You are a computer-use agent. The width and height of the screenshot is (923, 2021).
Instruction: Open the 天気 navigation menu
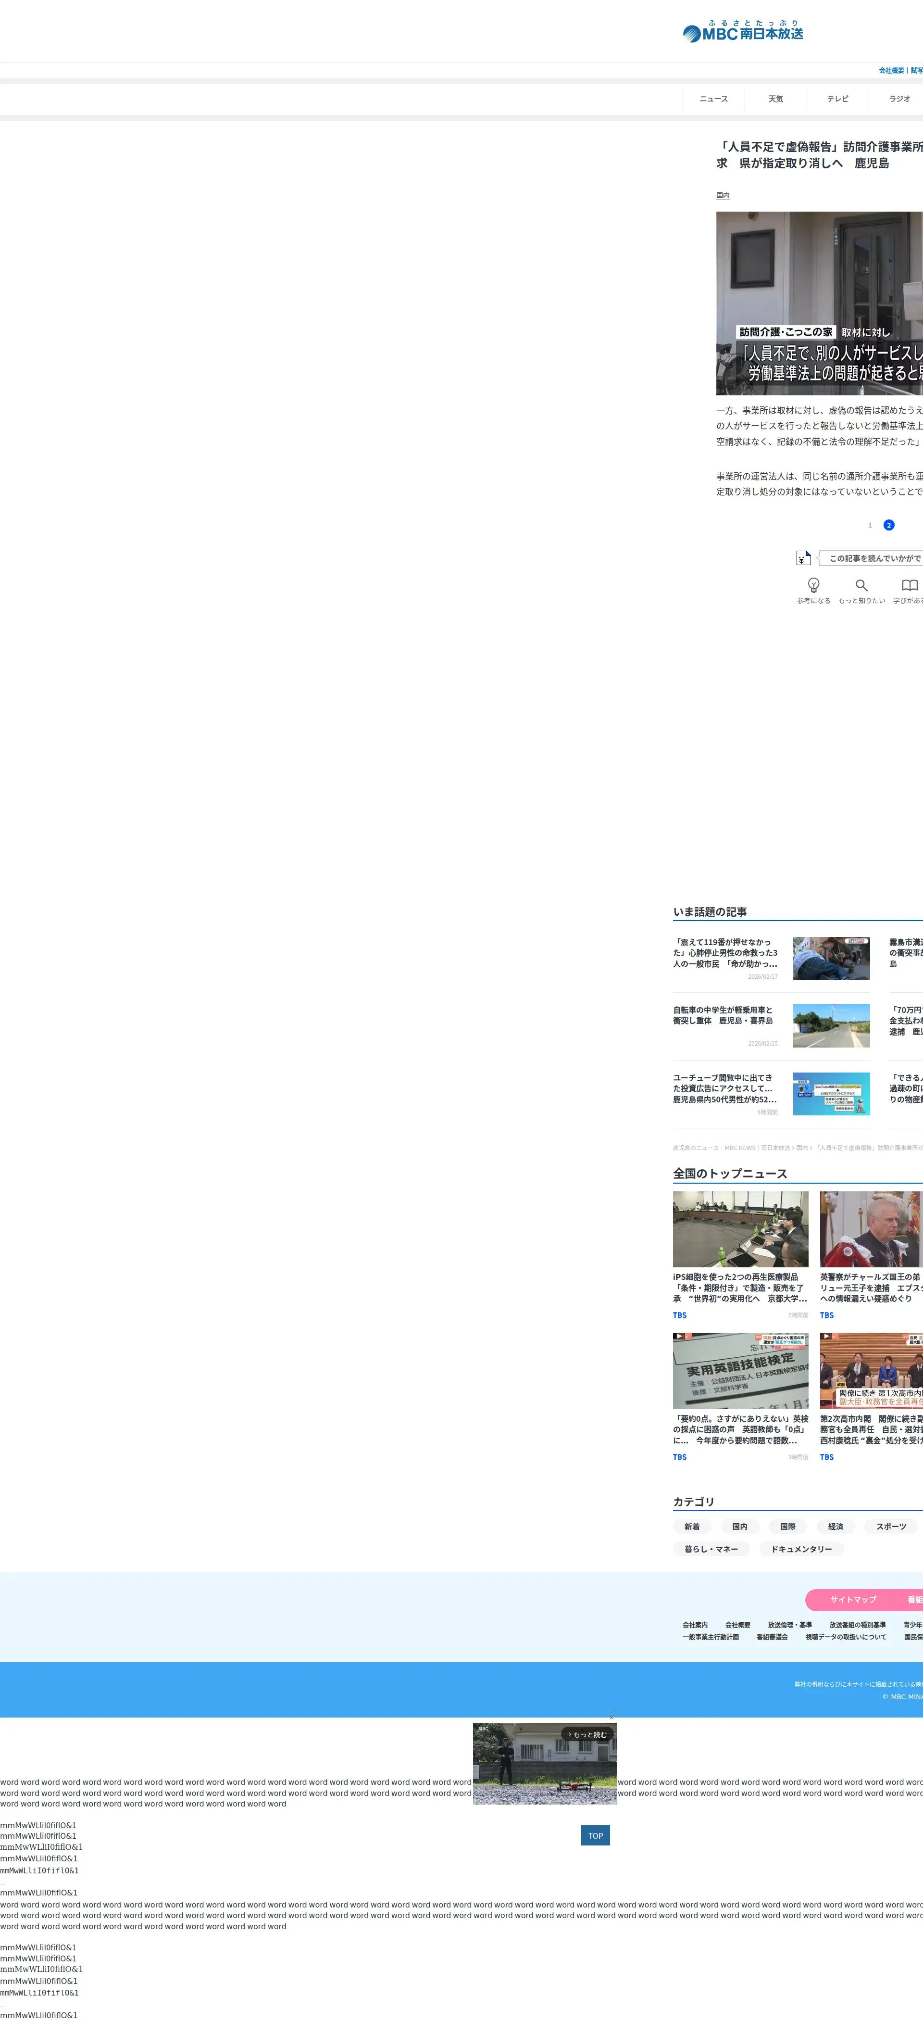pyautogui.click(x=775, y=99)
